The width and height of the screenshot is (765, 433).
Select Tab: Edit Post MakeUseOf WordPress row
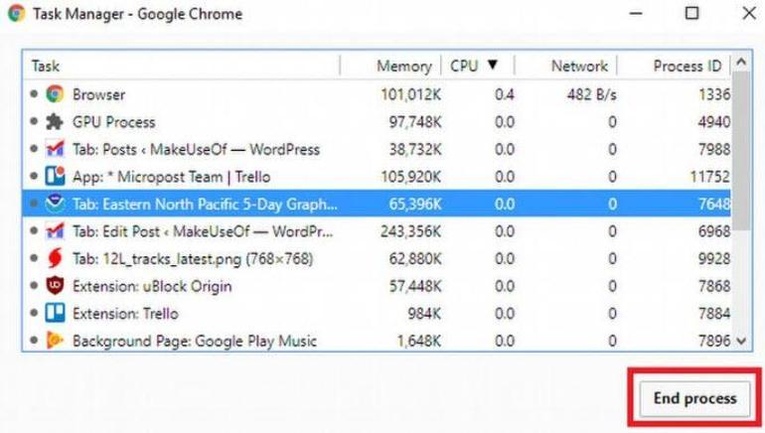377,231
